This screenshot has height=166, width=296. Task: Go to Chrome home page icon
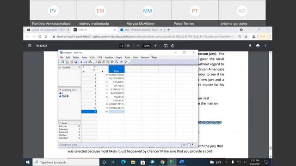point(46,36)
